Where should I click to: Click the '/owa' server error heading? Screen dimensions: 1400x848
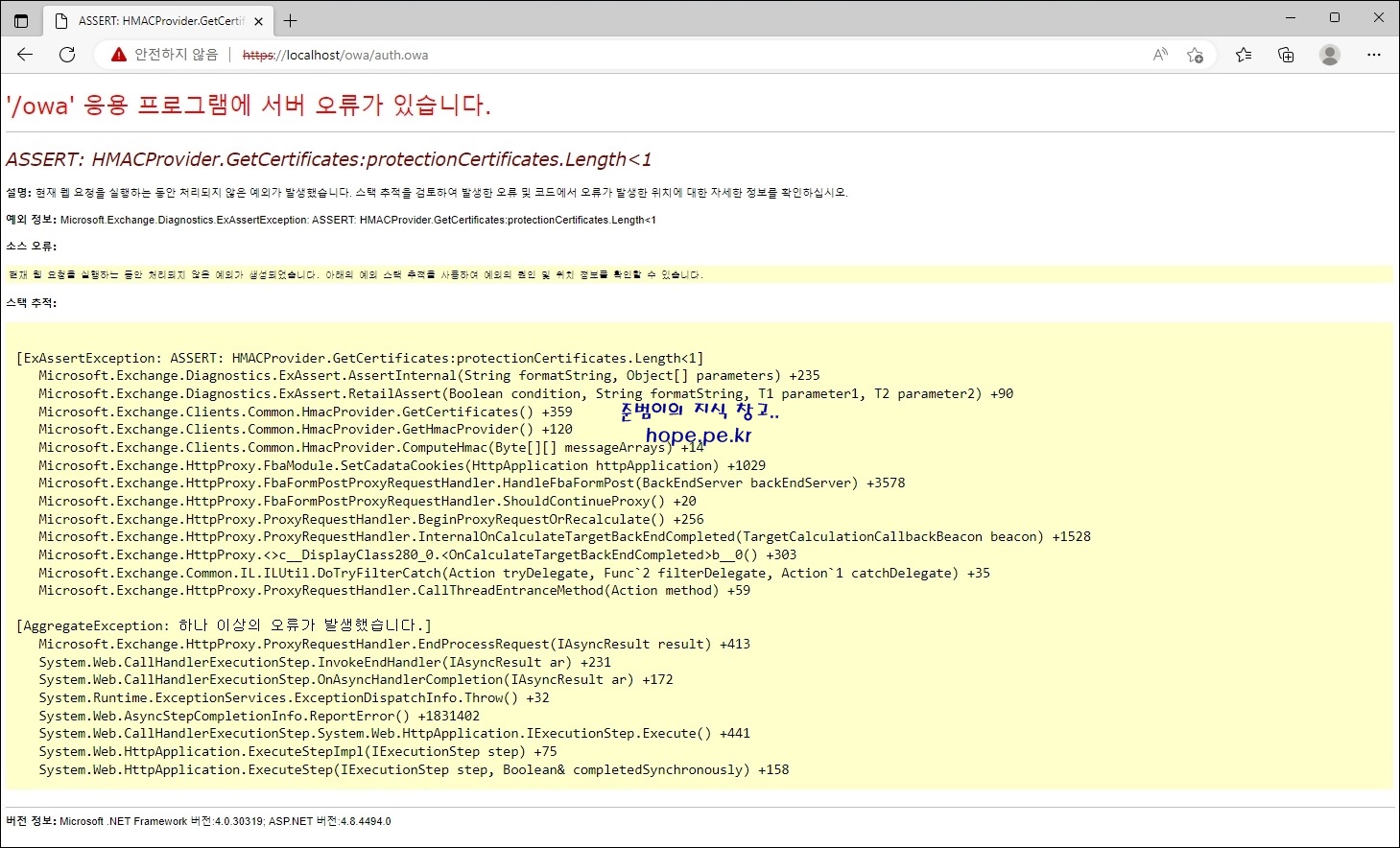pyautogui.click(x=249, y=105)
